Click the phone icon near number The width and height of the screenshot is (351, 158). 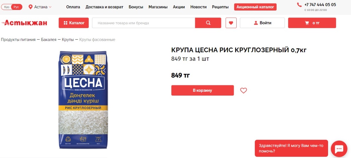point(299,5)
